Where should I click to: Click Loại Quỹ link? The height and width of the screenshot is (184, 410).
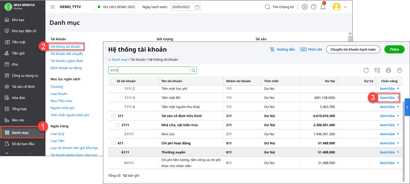pyautogui.click(x=57, y=134)
